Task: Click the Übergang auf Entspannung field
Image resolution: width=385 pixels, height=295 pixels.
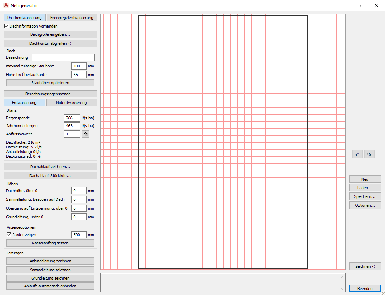Action: coord(79,208)
